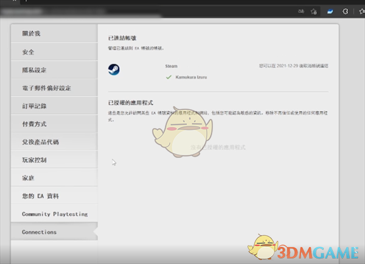Open 您的 EA 資料 section
This screenshot has height=264, width=365.
[x=54, y=196]
